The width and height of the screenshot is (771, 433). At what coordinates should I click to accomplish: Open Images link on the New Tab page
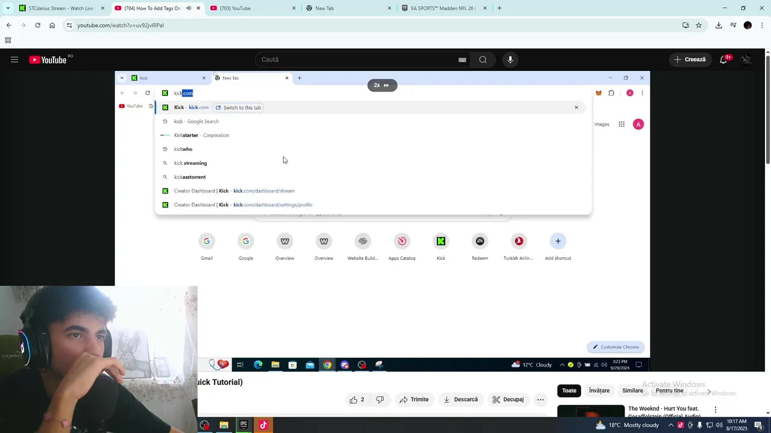point(602,124)
